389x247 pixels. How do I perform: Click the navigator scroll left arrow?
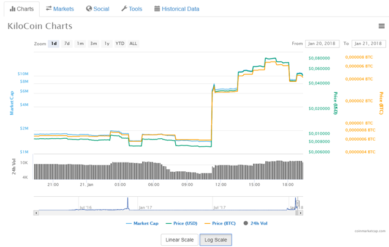coord(36,213)
